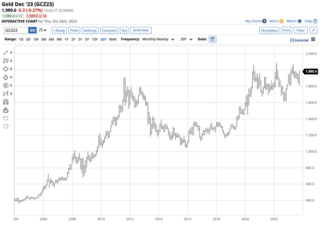Expand the circled symbol tool chevron

point(11,85)
